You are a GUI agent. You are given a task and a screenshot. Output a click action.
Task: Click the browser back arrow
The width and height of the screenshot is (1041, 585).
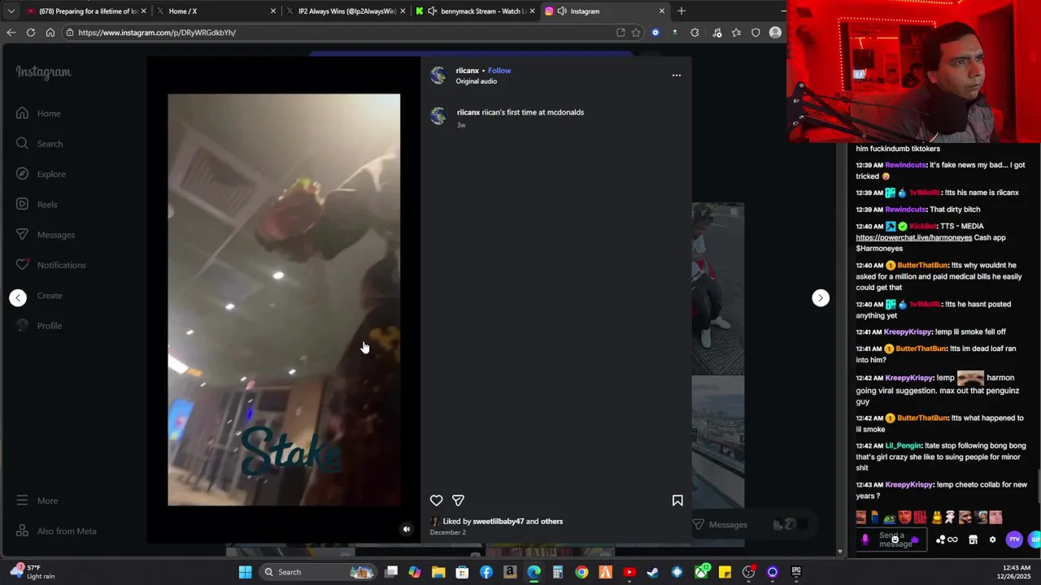point(11,32)
